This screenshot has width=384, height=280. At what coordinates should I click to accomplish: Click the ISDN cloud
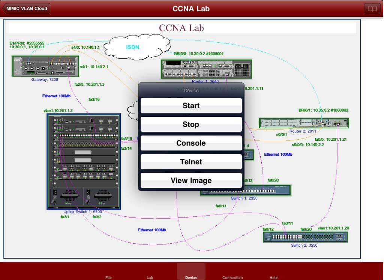pos(136,47)
